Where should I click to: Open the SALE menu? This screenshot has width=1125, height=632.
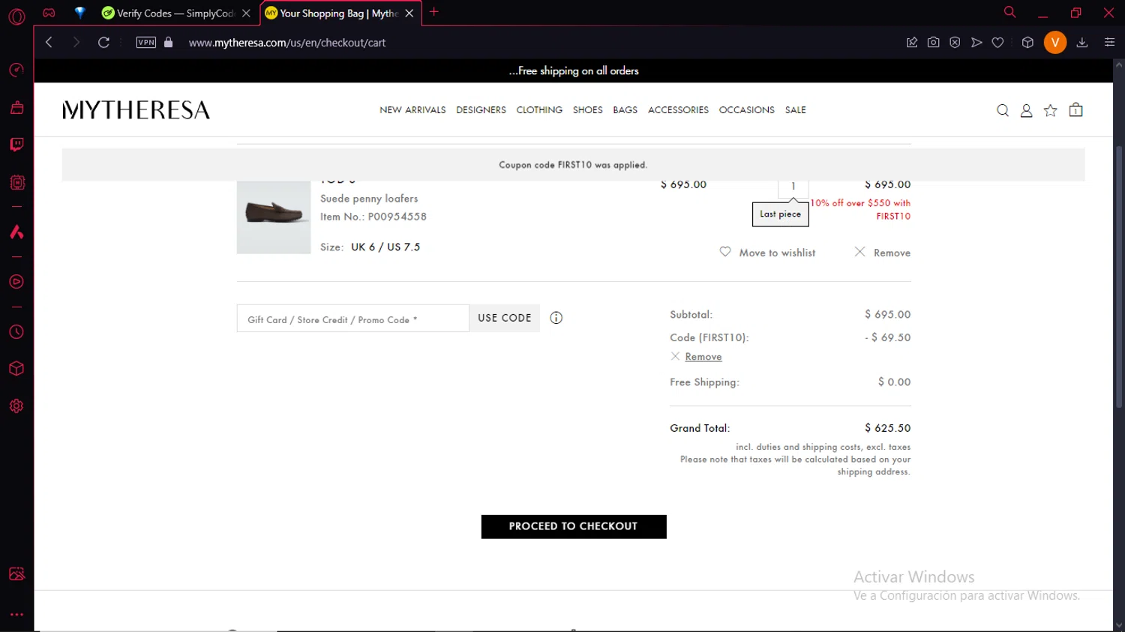[795, 110]
